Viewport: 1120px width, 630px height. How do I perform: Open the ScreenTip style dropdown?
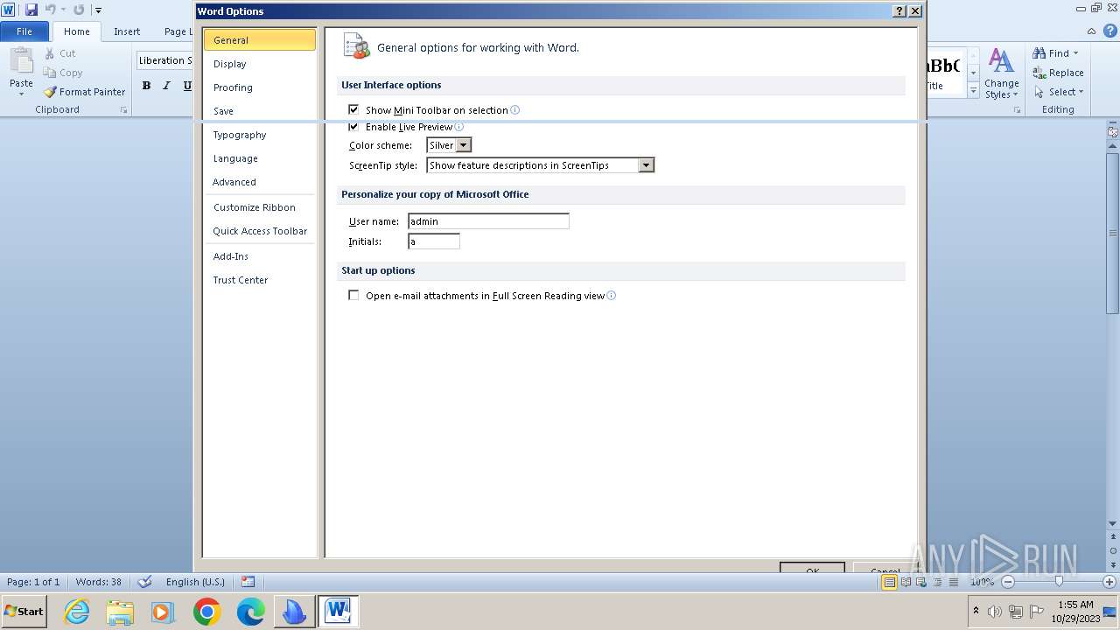click(x=646, y=165)
